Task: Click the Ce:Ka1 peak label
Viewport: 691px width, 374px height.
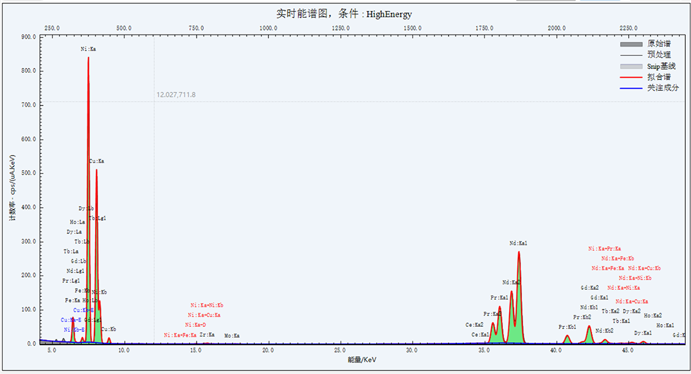Action: coord(480,335)
